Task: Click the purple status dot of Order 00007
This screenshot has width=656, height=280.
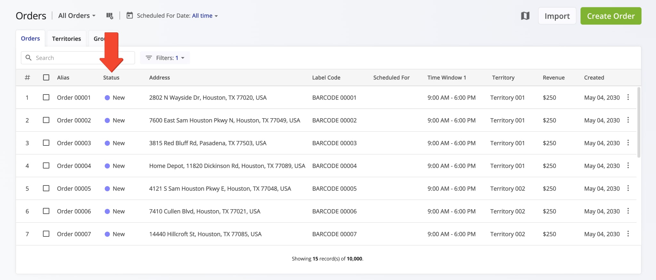Action: click(107, 234)
